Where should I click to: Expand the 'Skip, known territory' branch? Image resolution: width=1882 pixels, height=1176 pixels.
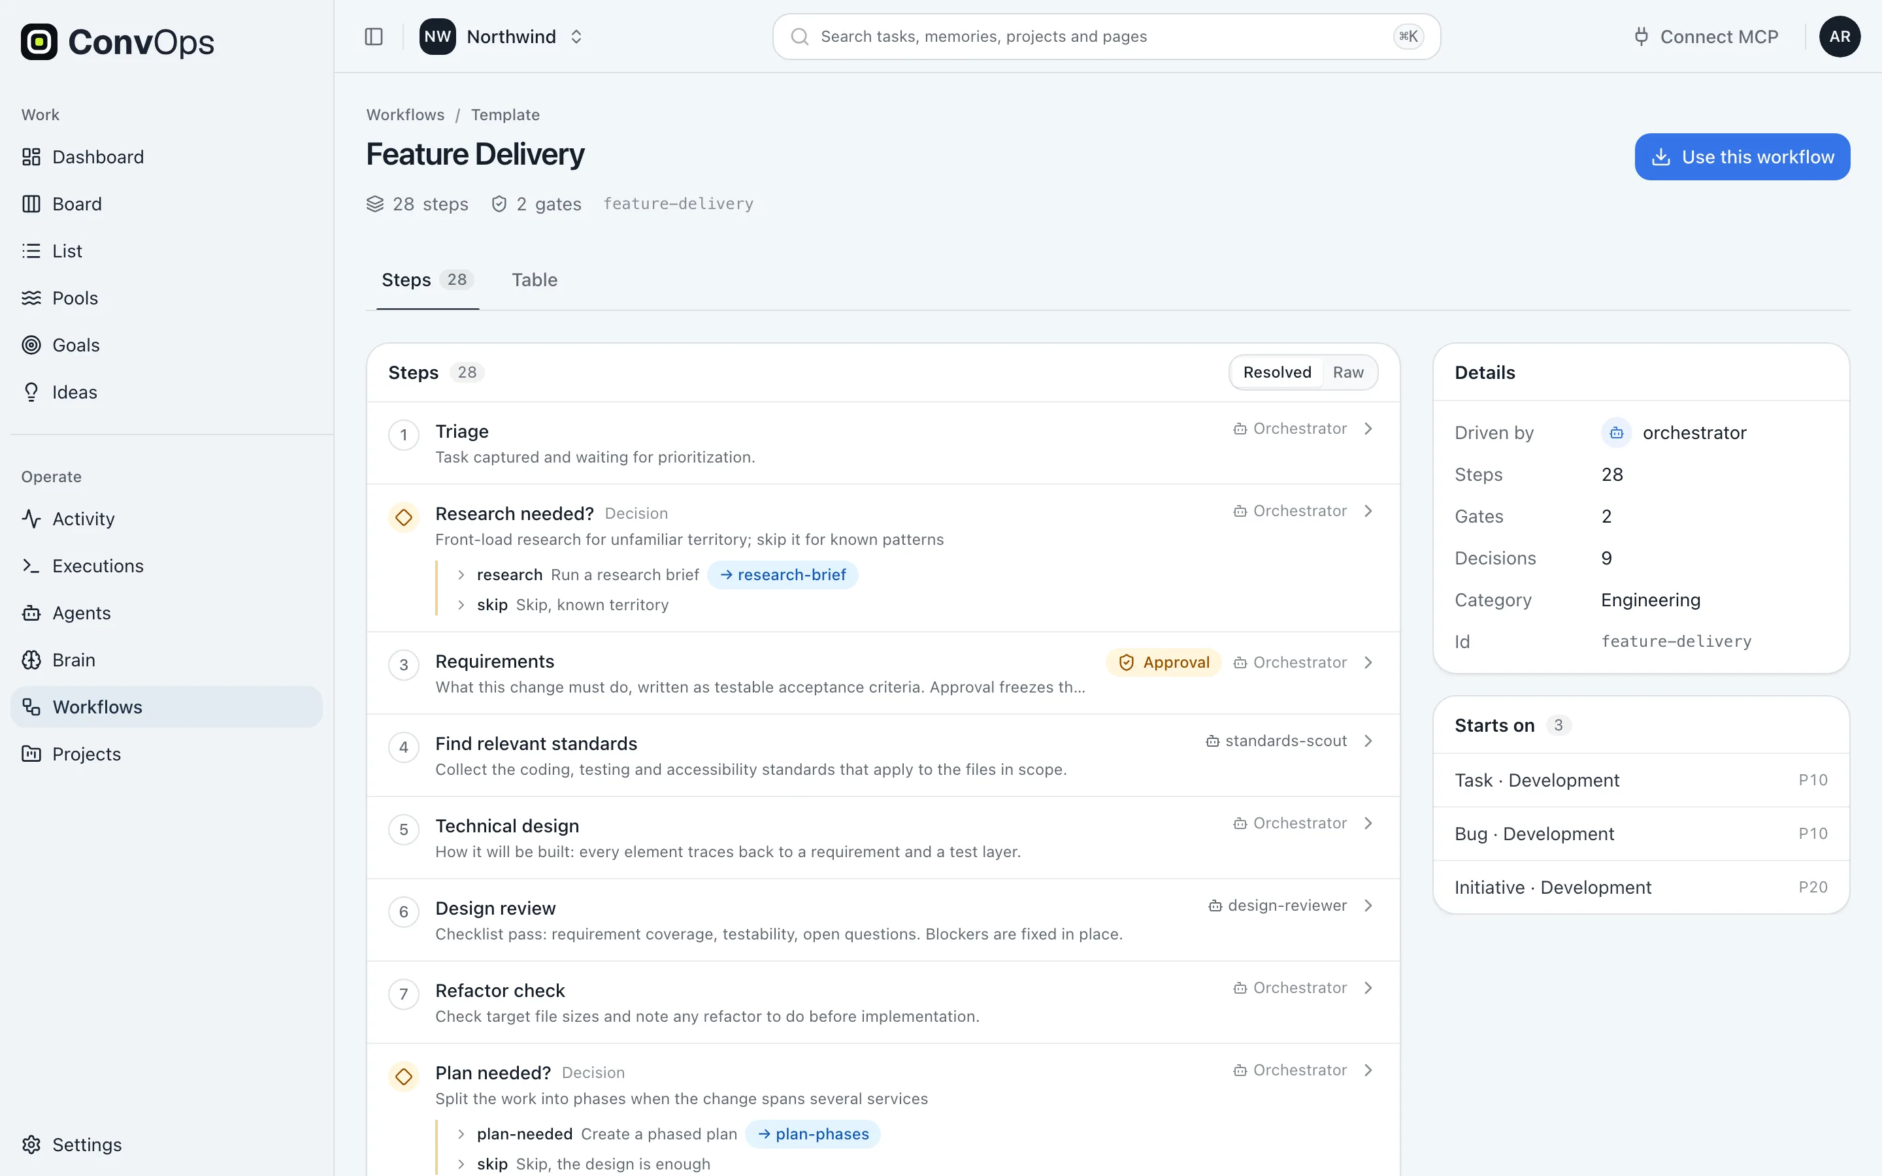point(461,605)
